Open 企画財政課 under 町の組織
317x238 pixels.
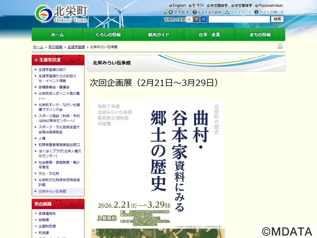coord(47,226)
